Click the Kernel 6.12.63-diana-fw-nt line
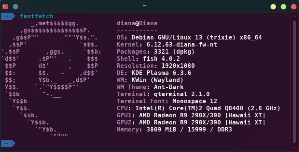Image resolution: width=299 pixels, height=152 pixels. coord(167,45)
